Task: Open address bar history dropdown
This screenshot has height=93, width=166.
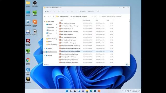Action: click(x=92, y=17)
